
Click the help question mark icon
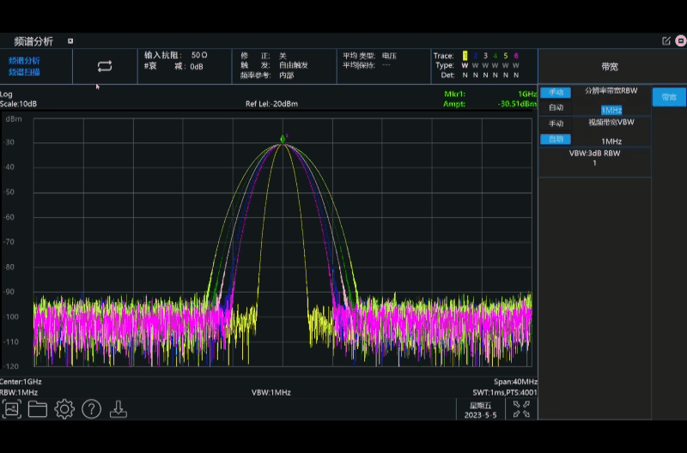[91, 409]
